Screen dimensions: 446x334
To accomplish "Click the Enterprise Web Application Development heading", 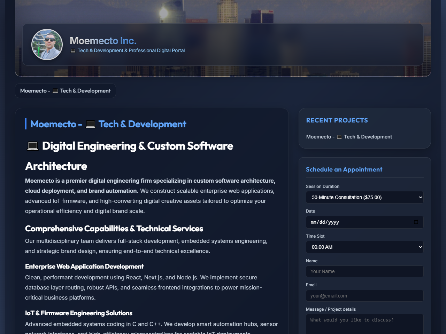I will 84,267.
